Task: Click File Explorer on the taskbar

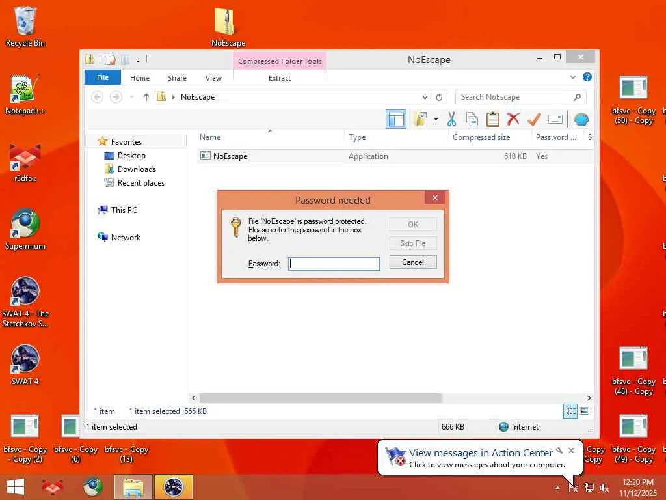Action: pos(133,487)
